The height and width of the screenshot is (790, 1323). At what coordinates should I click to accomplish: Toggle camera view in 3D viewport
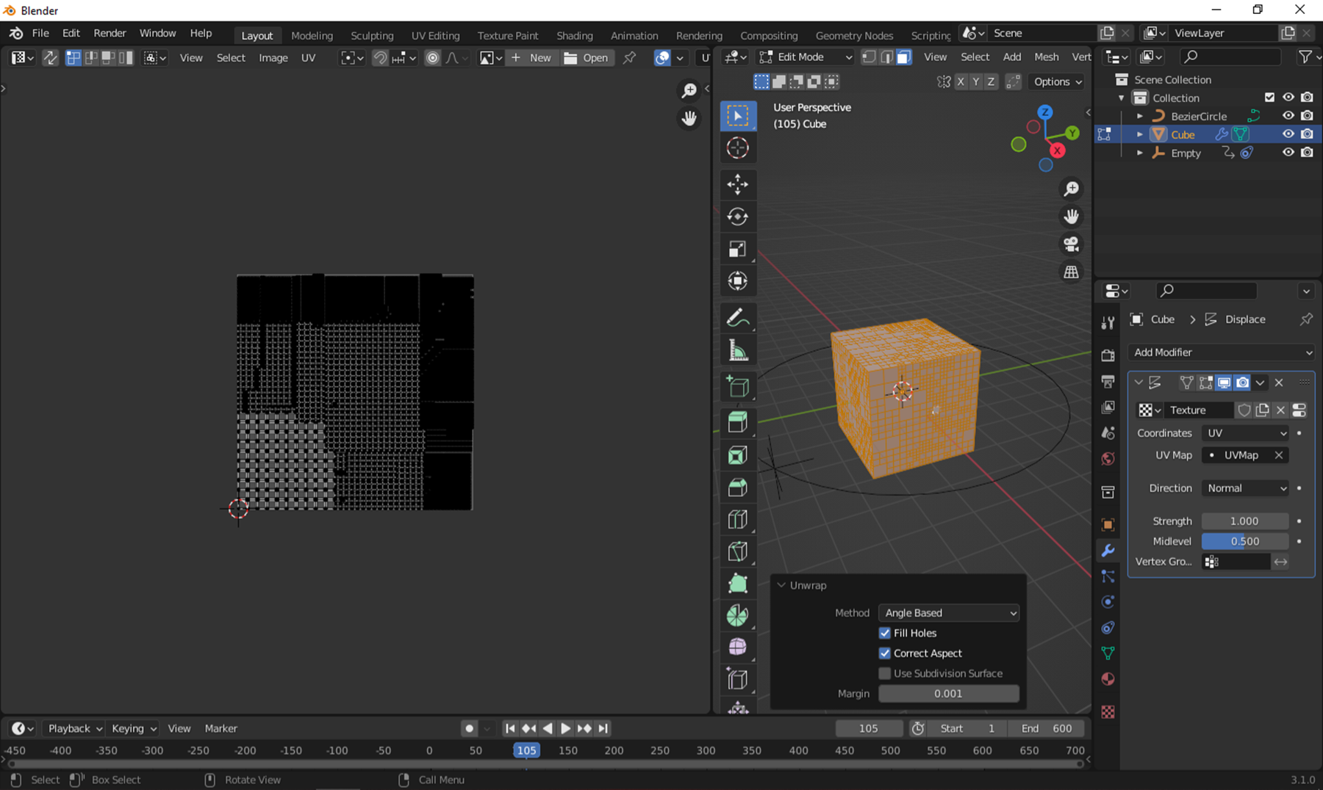pyautogui.click(x=1072, y=244)
